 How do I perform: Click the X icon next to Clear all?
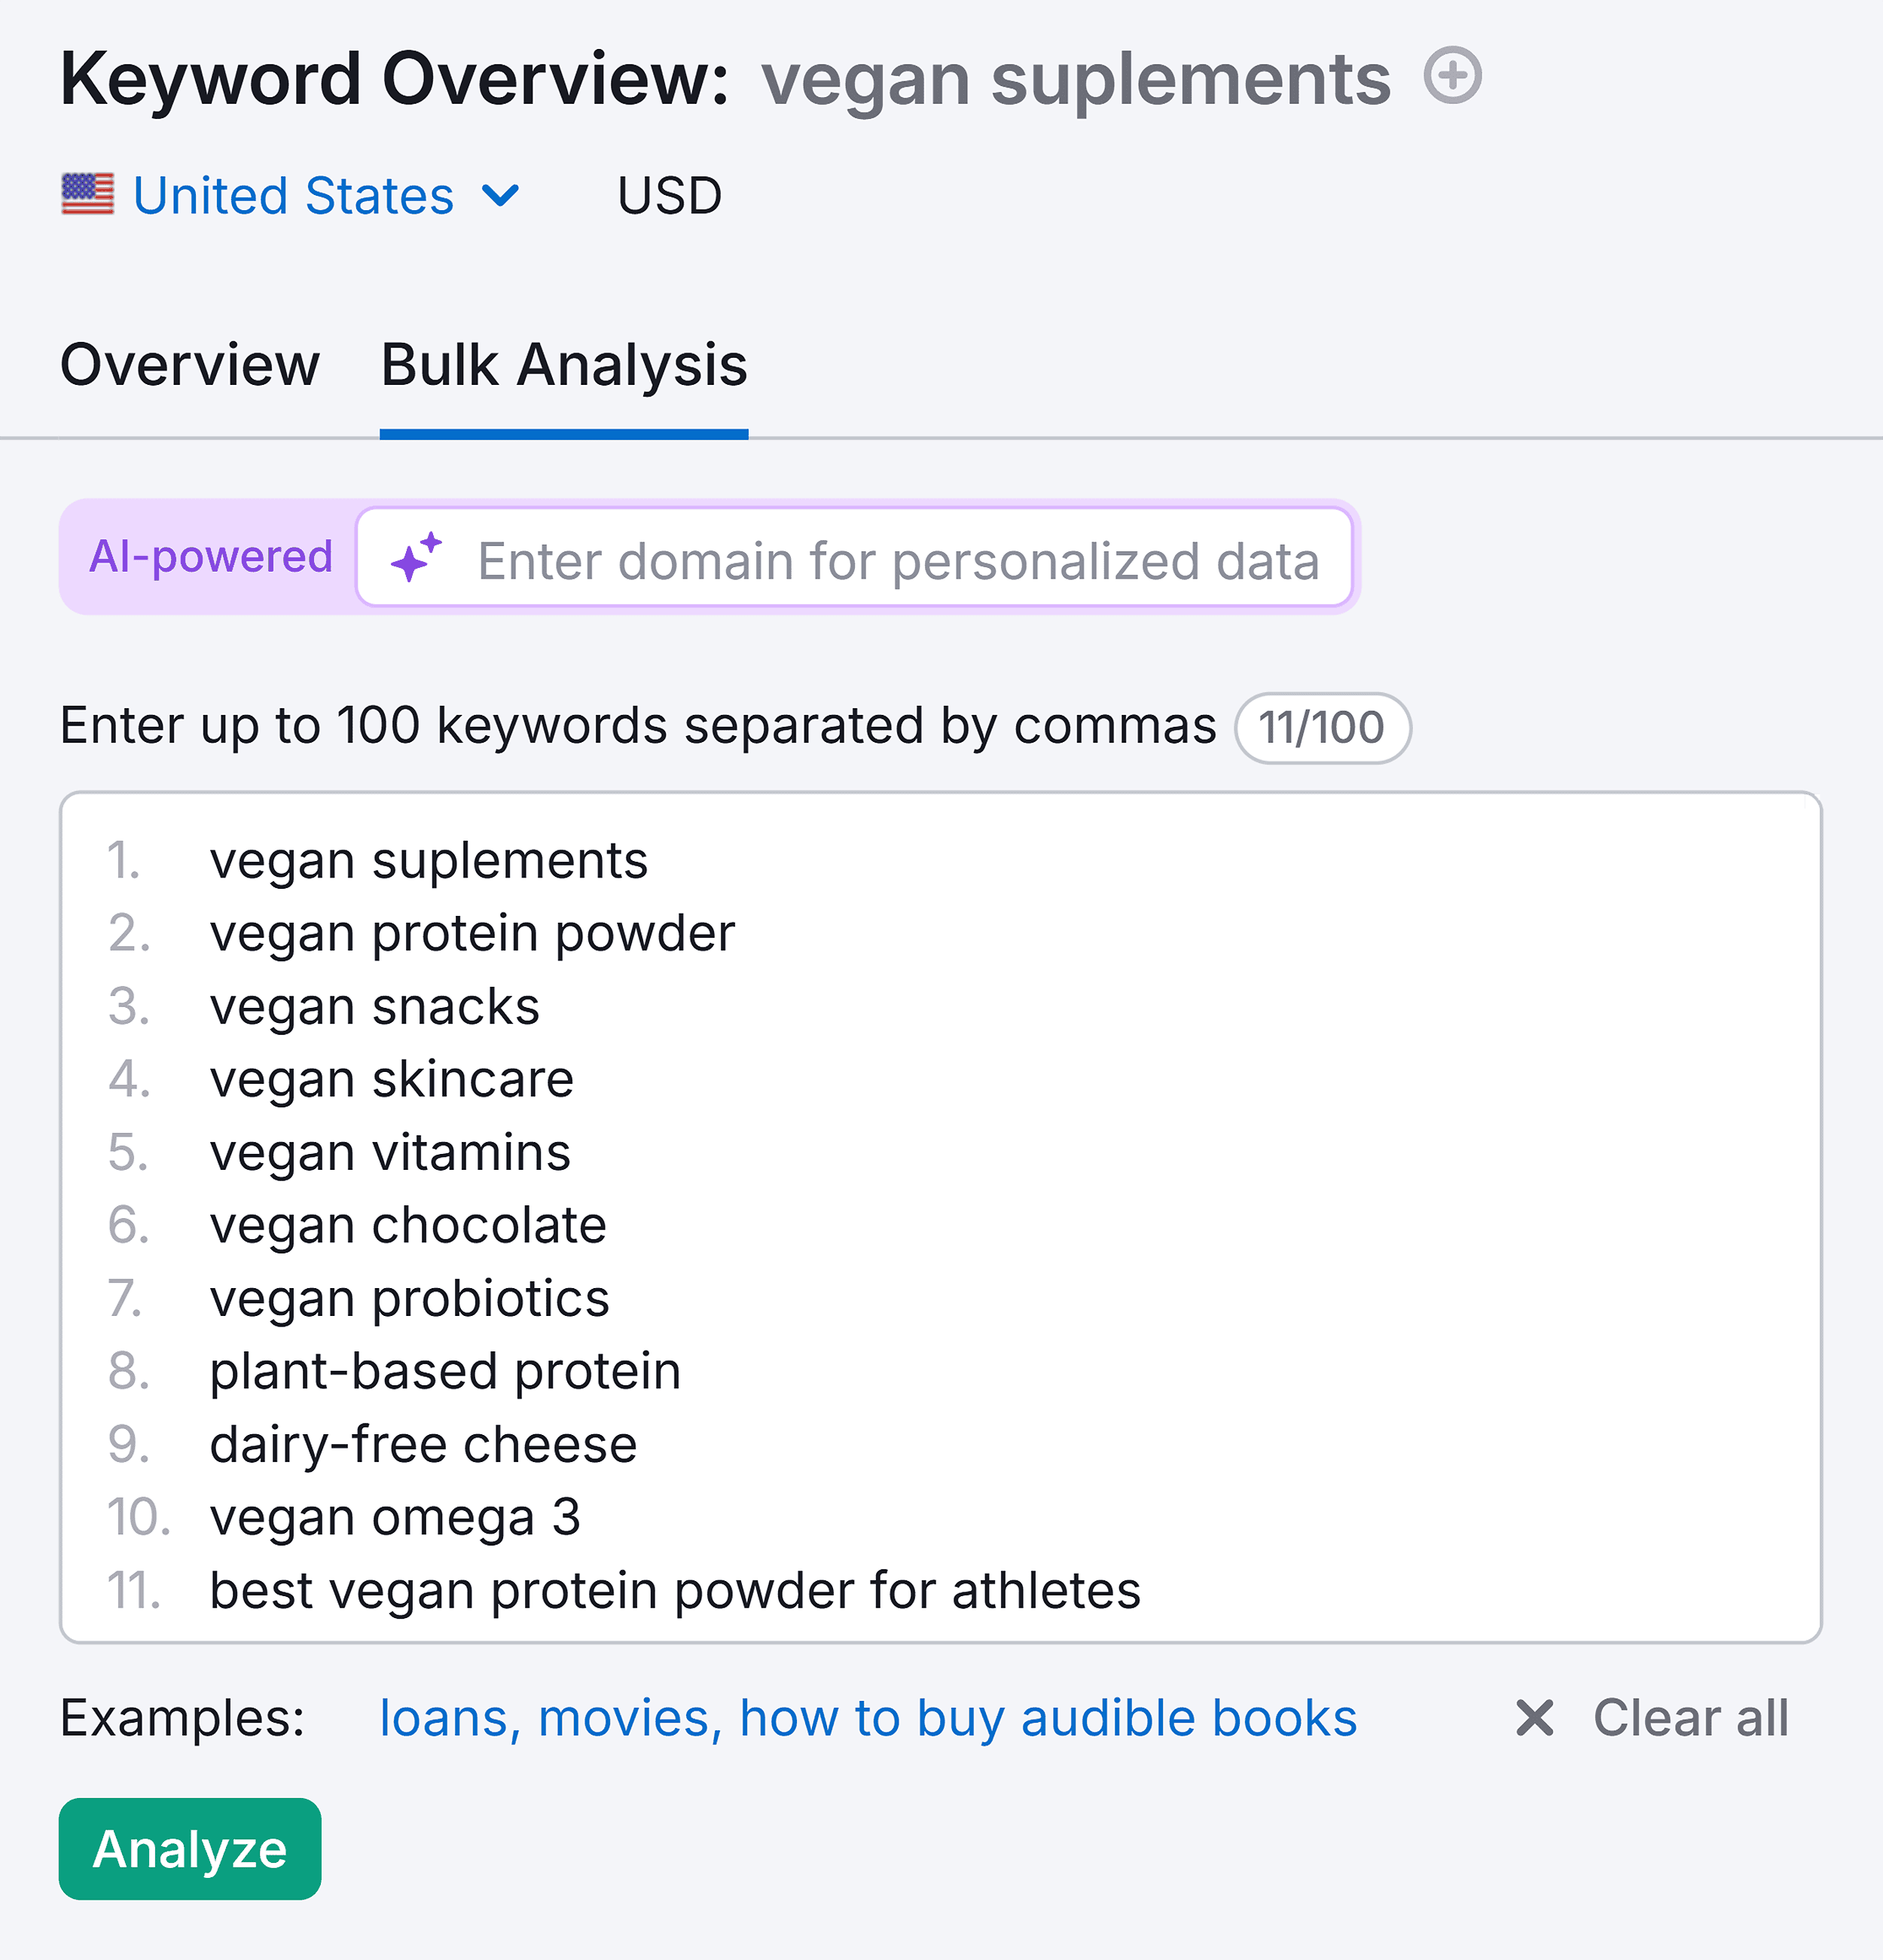[x=1534, y=1718]
